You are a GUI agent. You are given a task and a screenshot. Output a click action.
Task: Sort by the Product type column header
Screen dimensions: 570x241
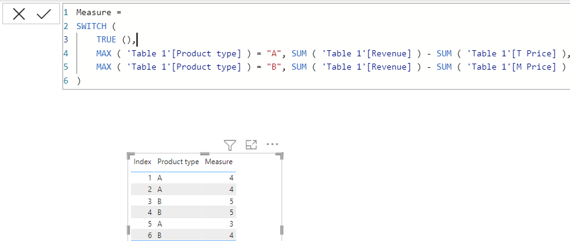(x=178, y=162)
